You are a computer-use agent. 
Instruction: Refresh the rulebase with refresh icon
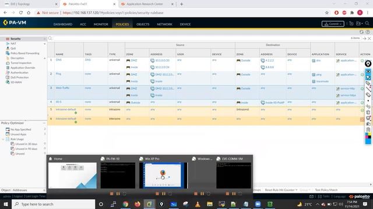click(x=361, y=32)
